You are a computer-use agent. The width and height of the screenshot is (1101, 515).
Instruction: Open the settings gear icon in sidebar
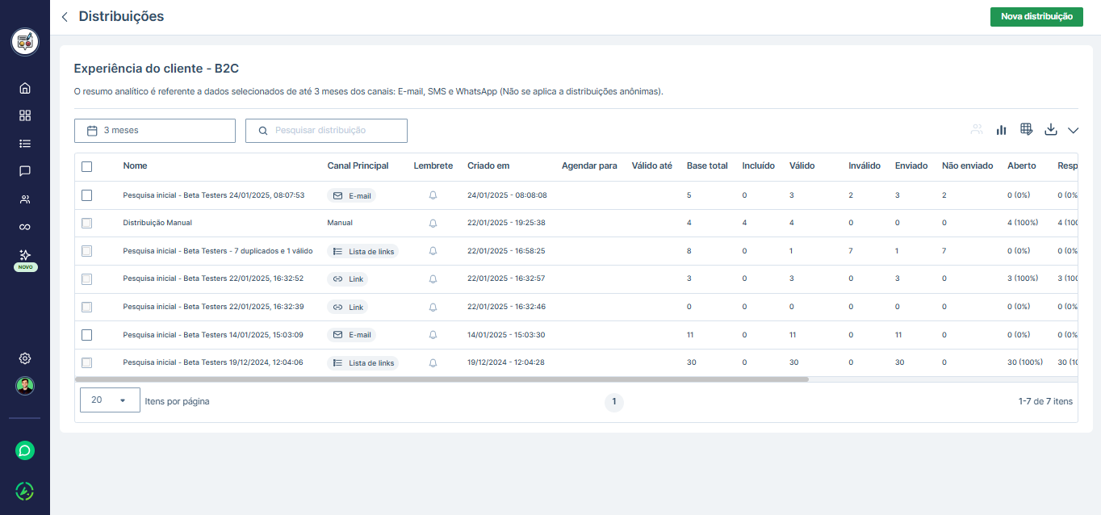[25, 358]
